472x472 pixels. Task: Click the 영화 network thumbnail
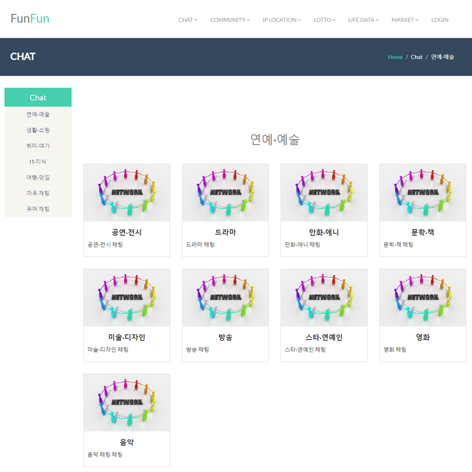coord(423,298)
